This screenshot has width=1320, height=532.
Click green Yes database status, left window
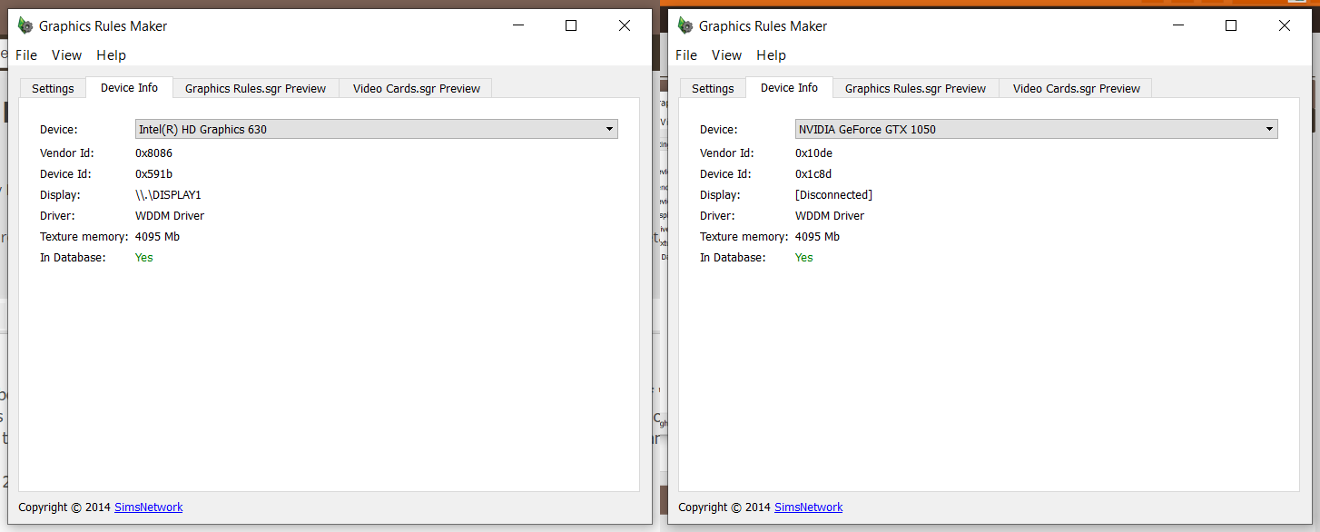pyautogui.click(x=144, y=258)
